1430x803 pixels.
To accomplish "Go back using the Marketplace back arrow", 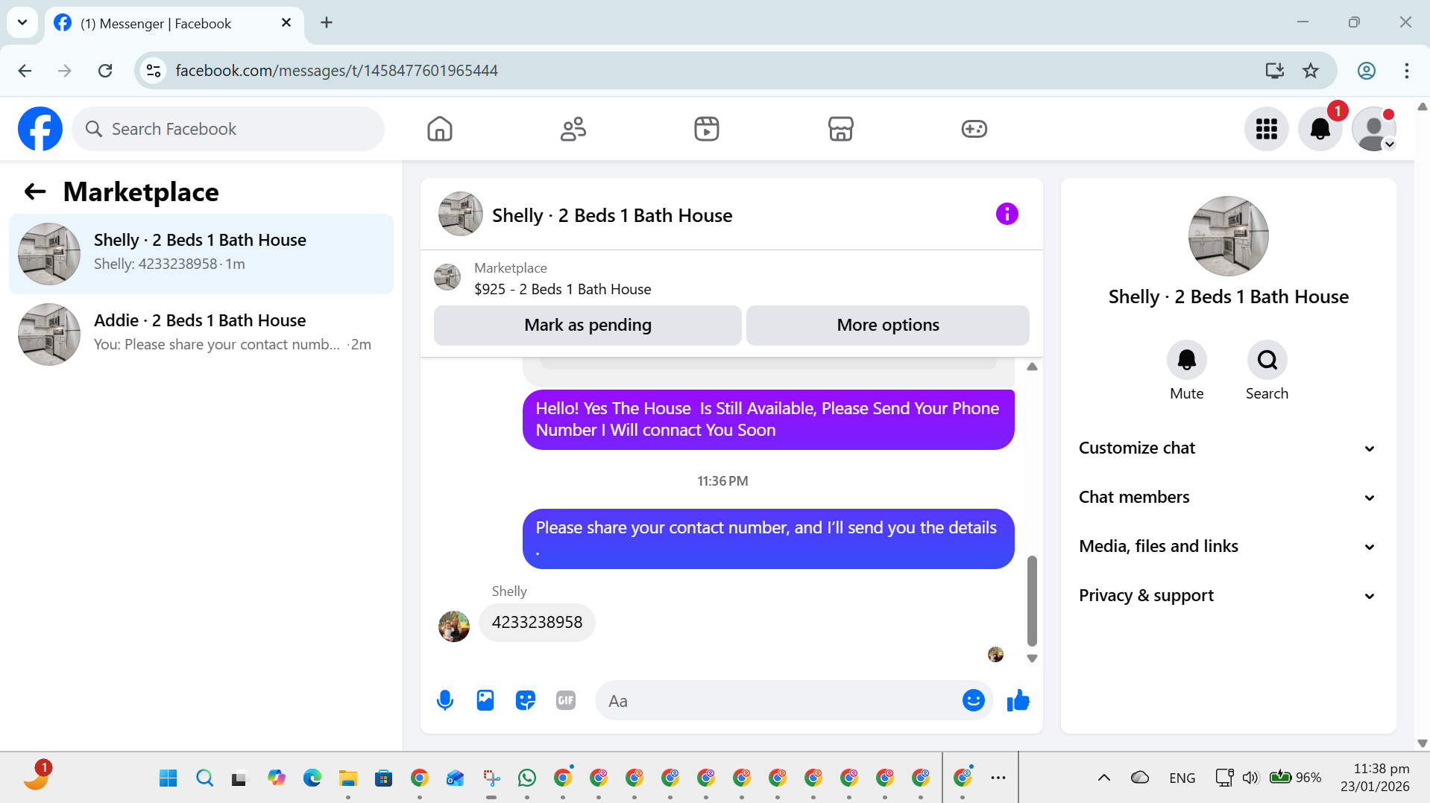I will [35, 192].
